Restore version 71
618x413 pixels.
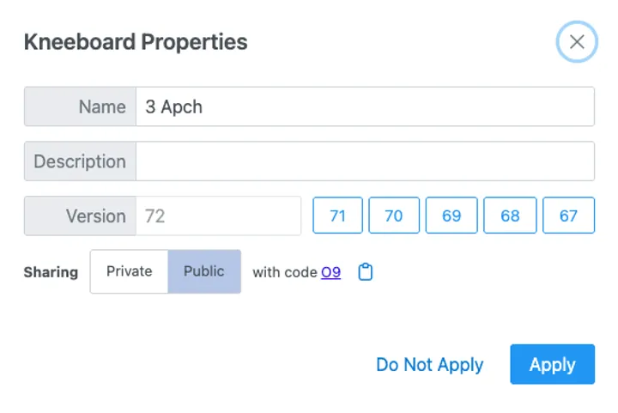click(337, 216)
